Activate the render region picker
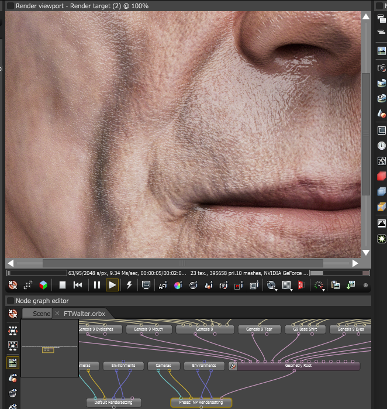 pyautogui.click(x=239, y=286)
